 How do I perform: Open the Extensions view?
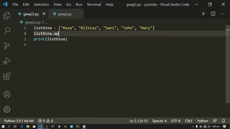7,76
